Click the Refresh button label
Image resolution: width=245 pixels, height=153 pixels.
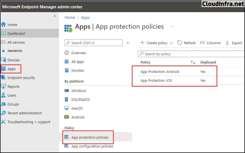190,43
